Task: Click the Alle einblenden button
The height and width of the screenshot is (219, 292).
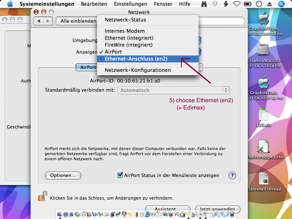Action: [78, 21]
